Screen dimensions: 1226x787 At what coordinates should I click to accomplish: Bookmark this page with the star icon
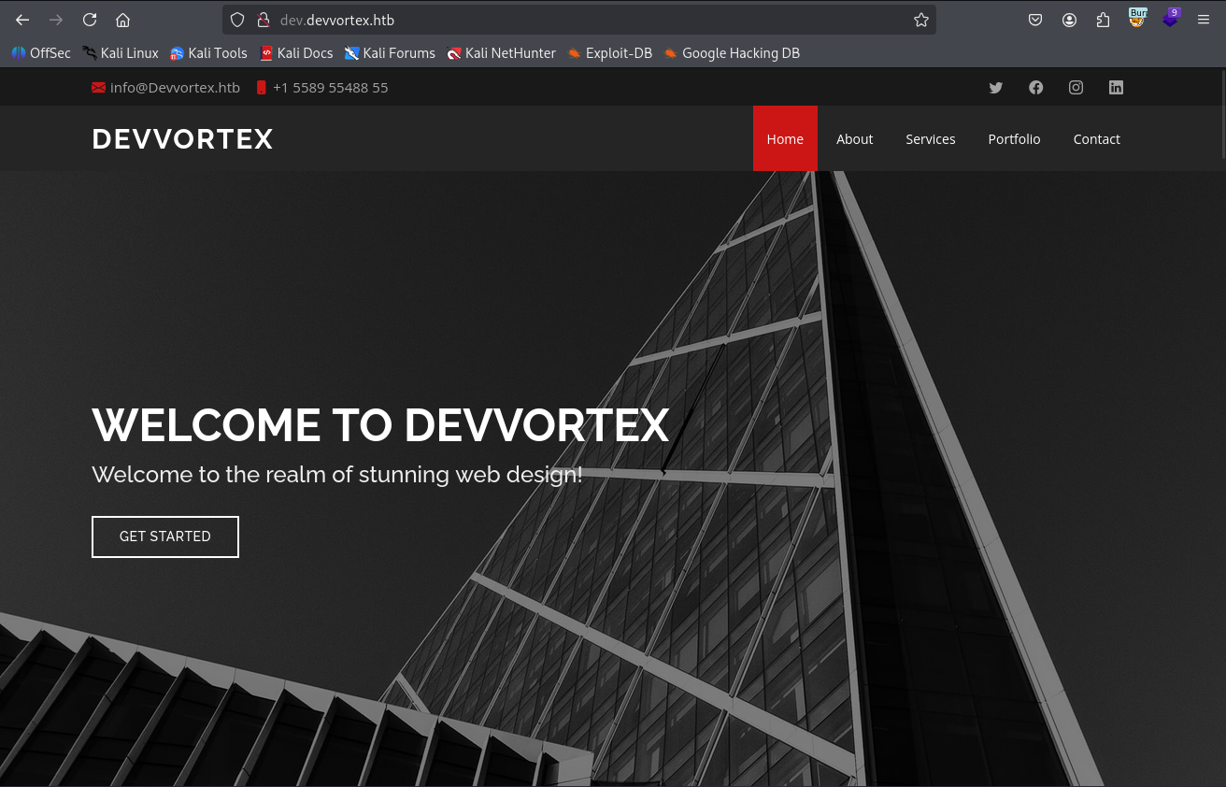tap(921, 20)
